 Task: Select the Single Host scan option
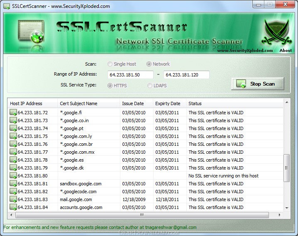pyautogui.click(x=122, y=64)
